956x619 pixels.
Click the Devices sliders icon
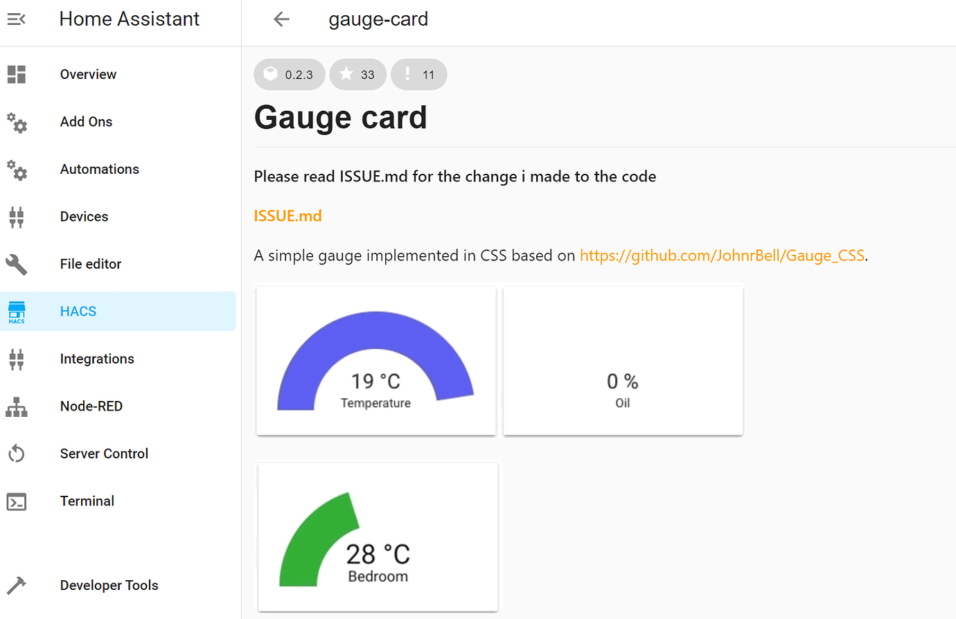pyautogui.click(x=16, y=216)
